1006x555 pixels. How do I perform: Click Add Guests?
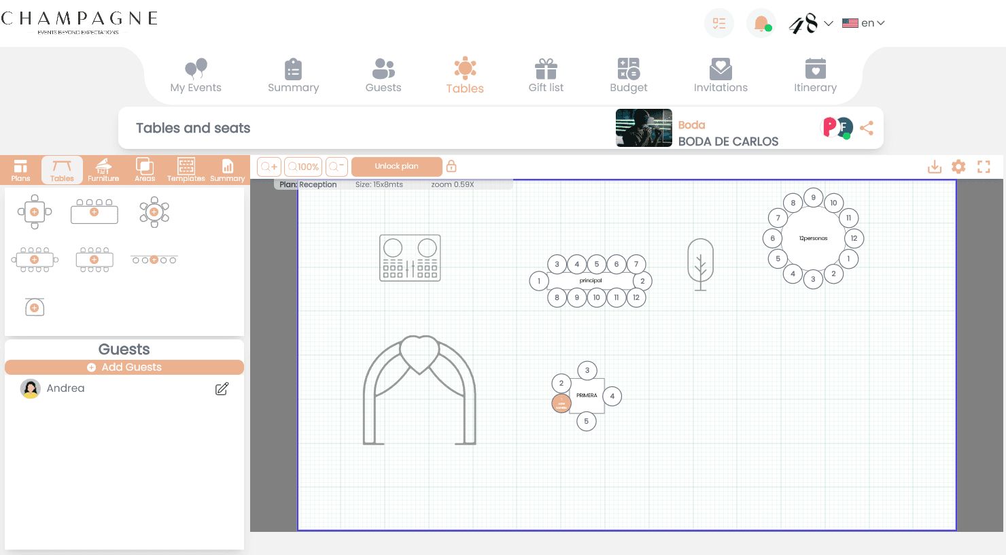[x=124, y=367]
